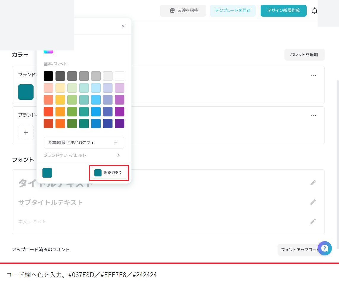Click the 基本パレット heading
Screen dimensions: 339x286
55,64
